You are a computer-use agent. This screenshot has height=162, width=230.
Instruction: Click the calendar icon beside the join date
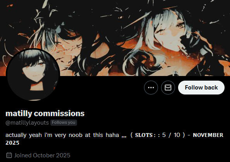(x=9, y=155)
